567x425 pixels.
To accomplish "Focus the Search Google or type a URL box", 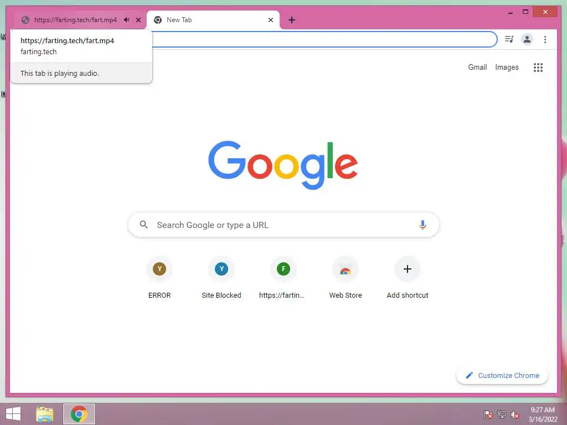I will [283, 225].
